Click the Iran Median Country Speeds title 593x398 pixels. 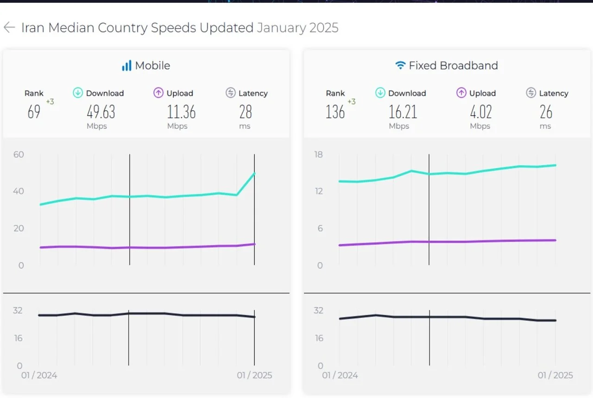click(137, 28)
